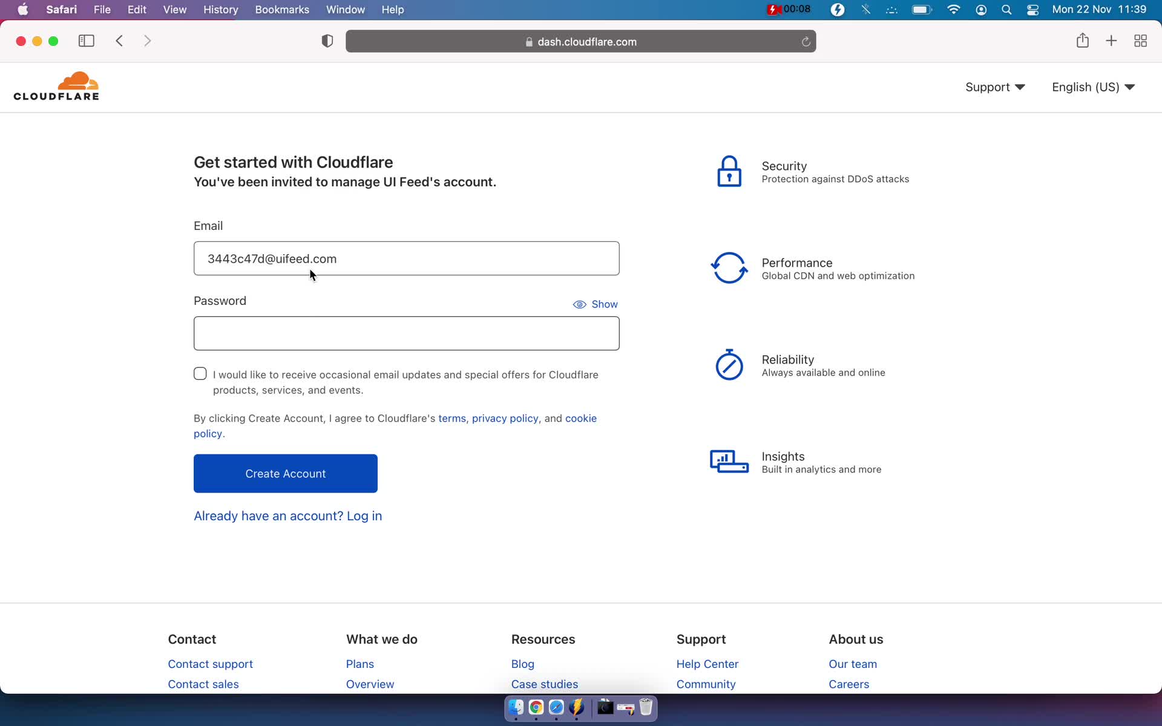This screenshot has height=726, width=1162.
Task: Open Finder from the dock
Action: (516, 707)
